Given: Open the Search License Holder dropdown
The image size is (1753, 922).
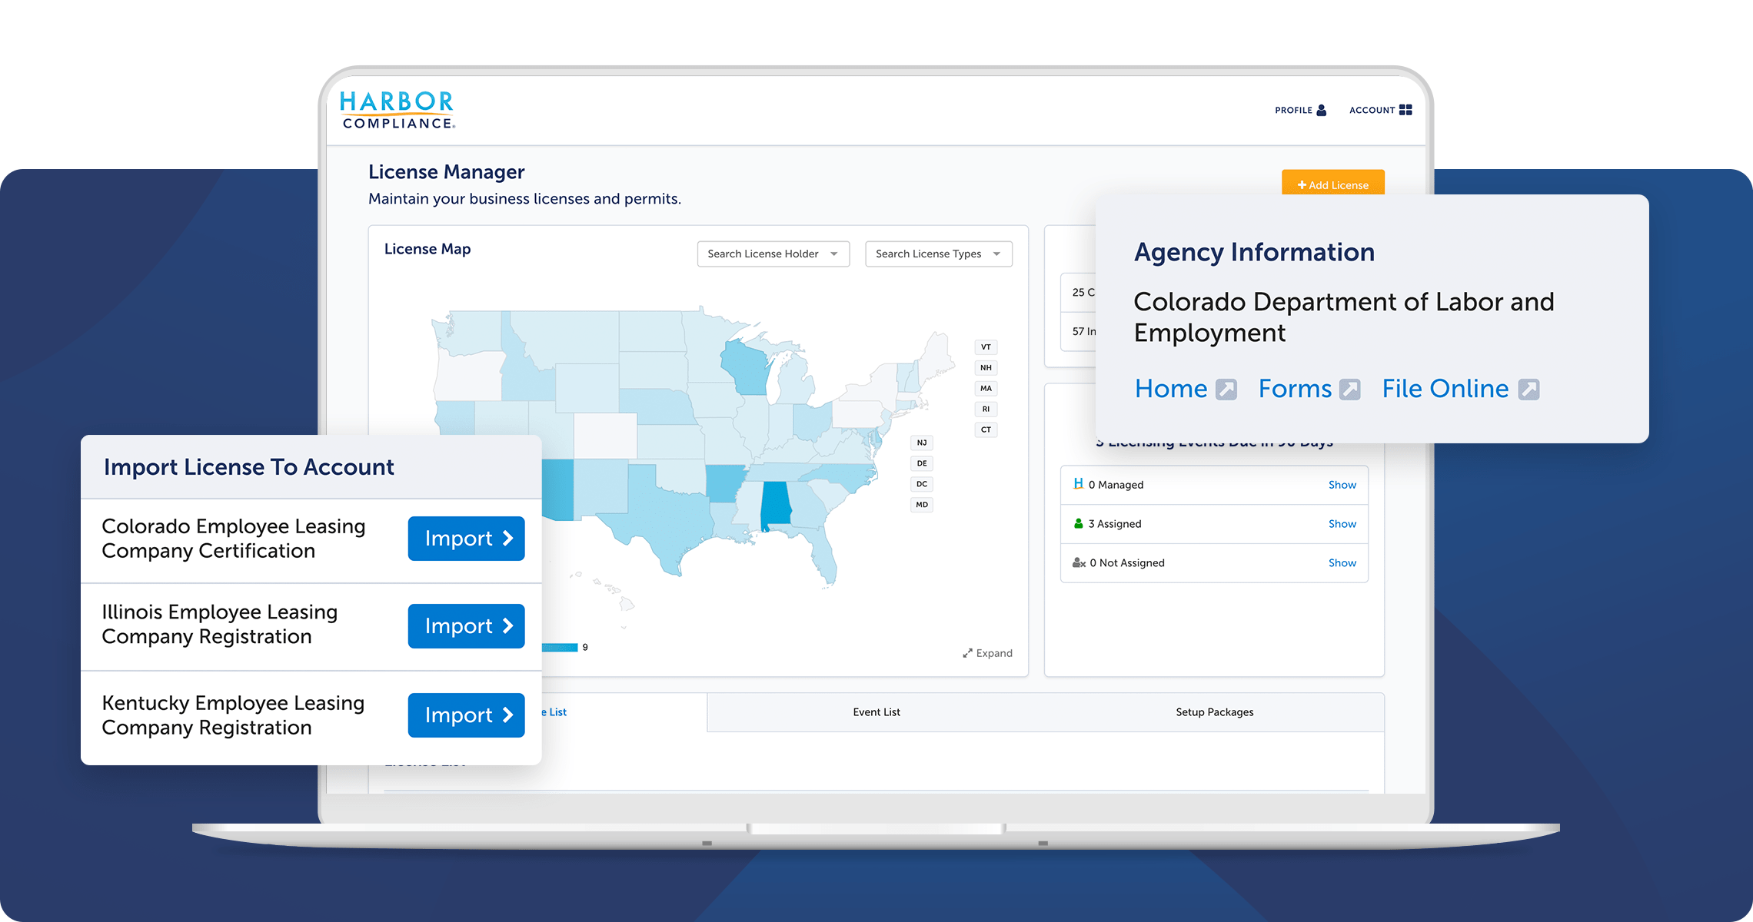Looking at the screenshot, I should pyautogui.click(x=772, y=254).
